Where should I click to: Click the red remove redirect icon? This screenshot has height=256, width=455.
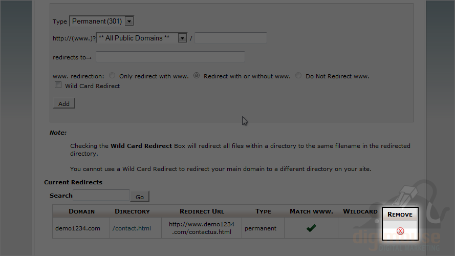tap(400, 231)
